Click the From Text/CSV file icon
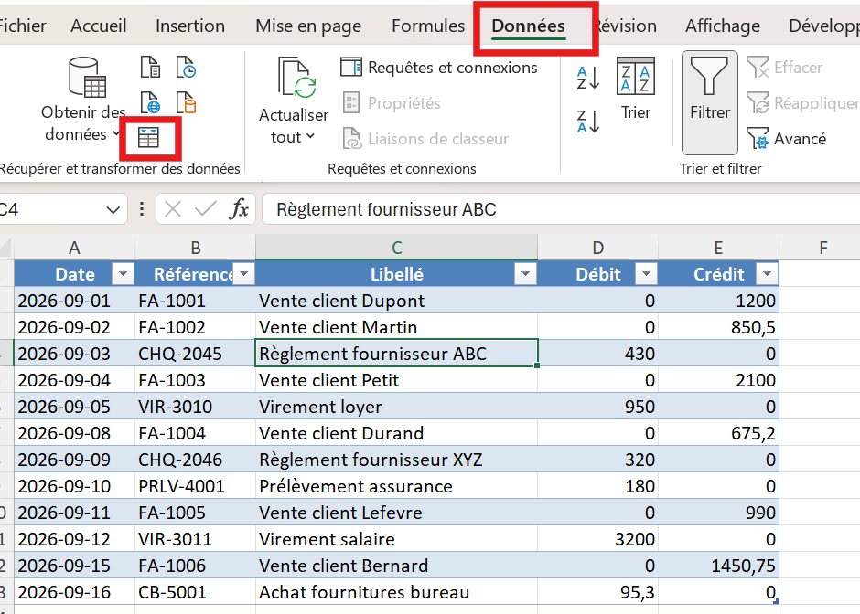Screen dimensions: 860x614 click(150, 67)
